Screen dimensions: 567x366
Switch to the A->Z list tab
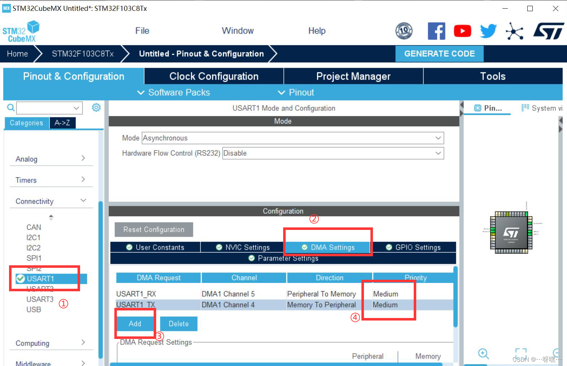[62, 123]
